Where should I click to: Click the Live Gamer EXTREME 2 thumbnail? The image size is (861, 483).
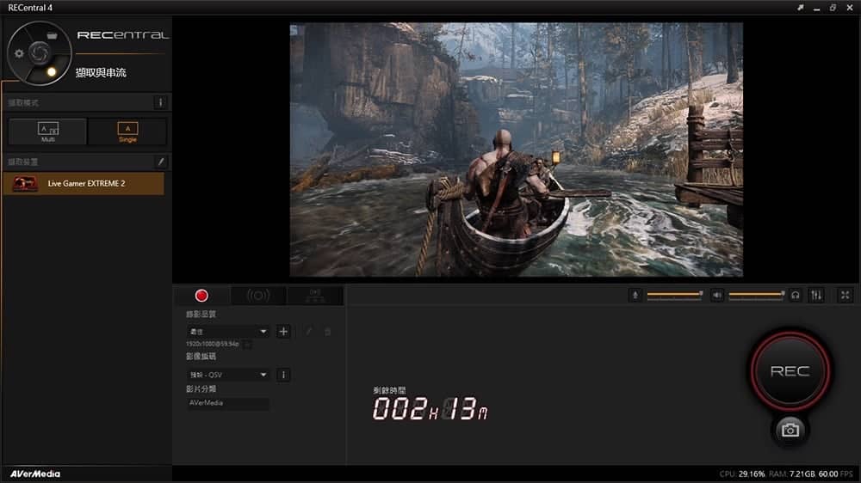(x=25, y=184)
